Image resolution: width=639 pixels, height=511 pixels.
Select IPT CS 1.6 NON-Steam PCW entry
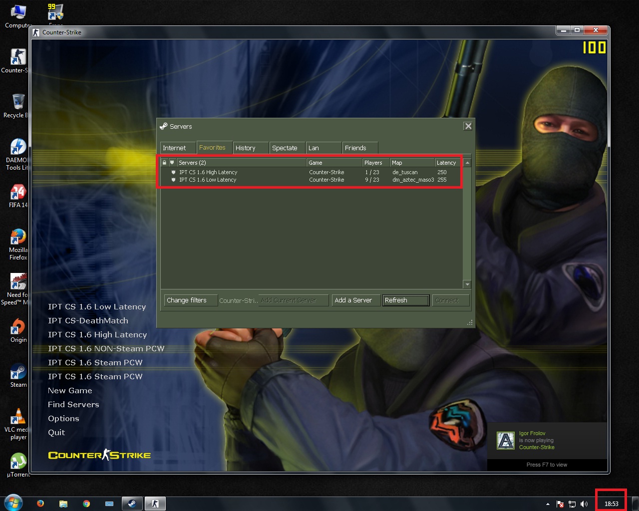click(106, 349)
